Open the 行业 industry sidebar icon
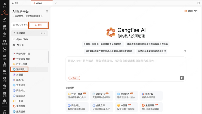Viewport: 202px width, 114px height. point(5,79)
